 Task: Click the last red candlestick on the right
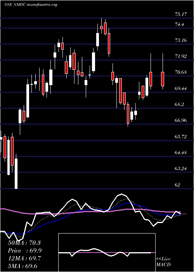point(163,79)
